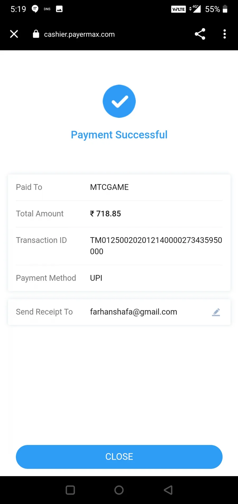Image resolution: width=238 pixels, height=504 pixels.
Task: Tap the MTCGAME payee name
Action: pos(109,187)
